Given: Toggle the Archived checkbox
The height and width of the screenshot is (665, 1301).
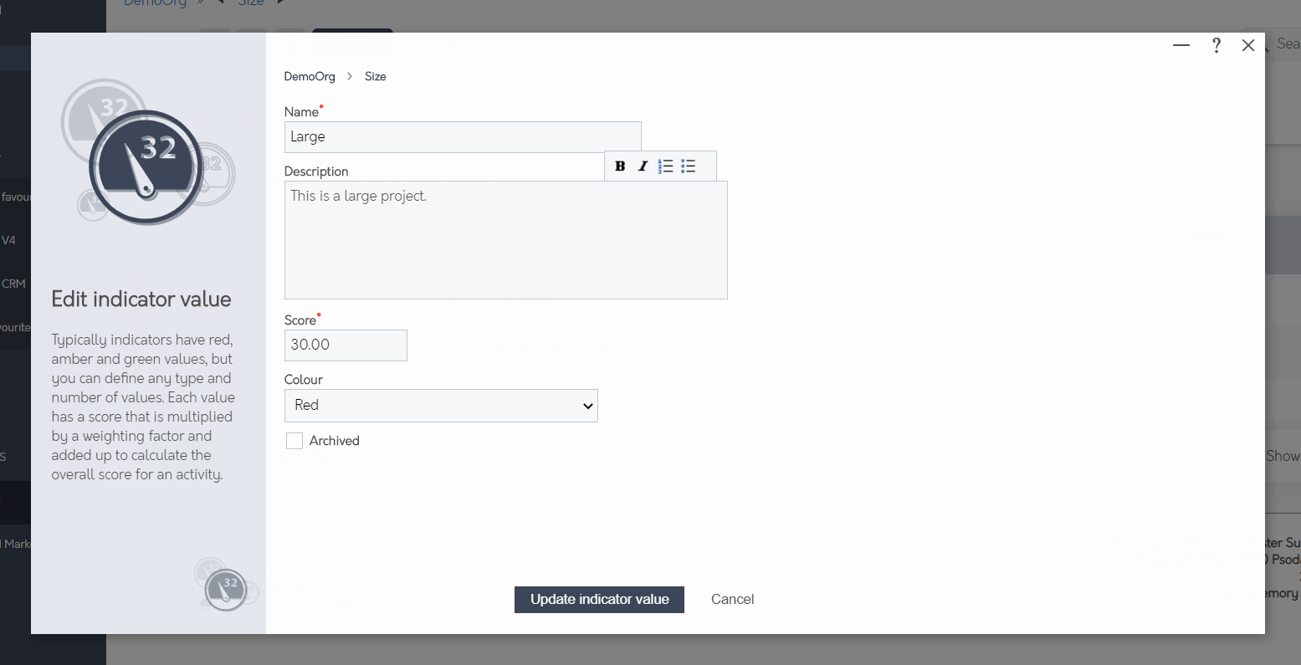Looking at the screenshot, I should click(295, 440).
